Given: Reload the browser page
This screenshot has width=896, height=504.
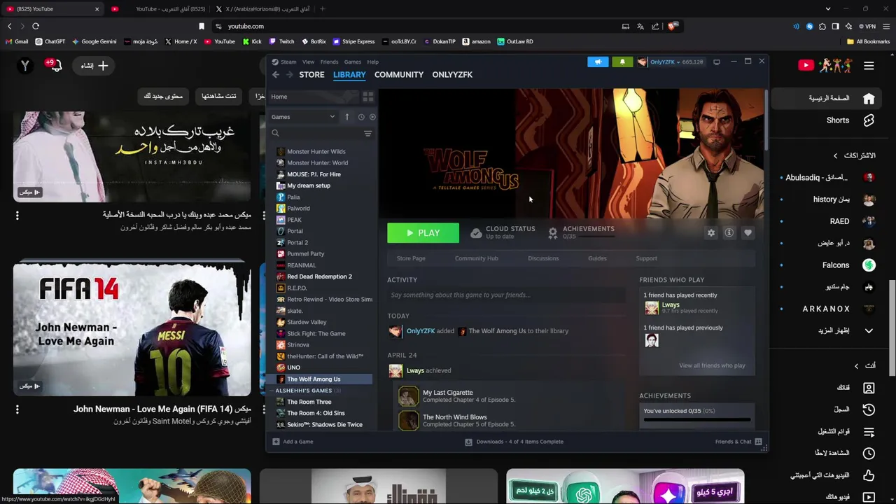Looking at the screenshot, I should (36, 26).
